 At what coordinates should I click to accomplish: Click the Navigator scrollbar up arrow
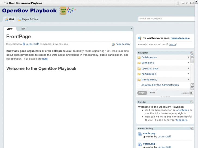click(192, 56)
